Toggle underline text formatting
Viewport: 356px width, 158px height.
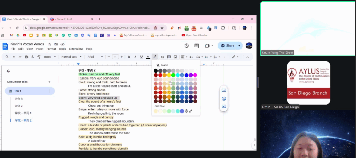141,57
